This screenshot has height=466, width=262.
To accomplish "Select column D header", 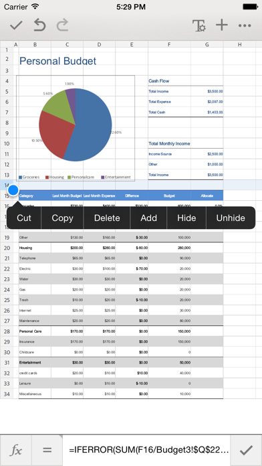I will pyautogui.click(x=100, y=45).
